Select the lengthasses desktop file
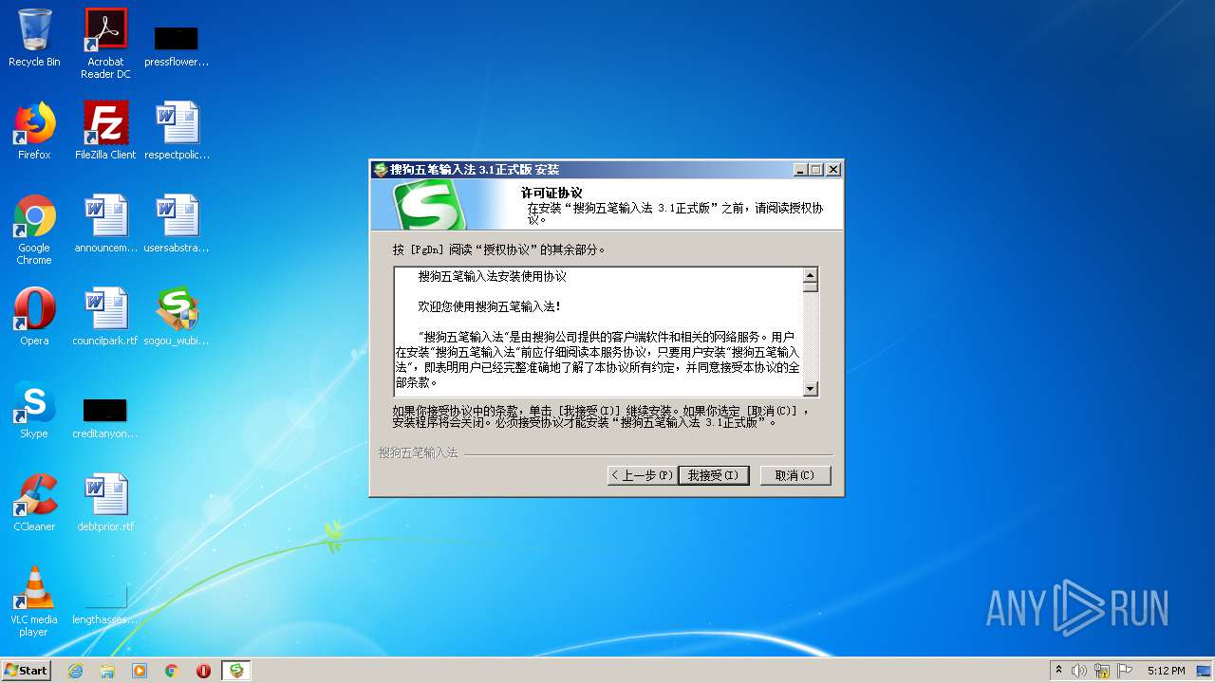The height and width of the screenshot is (683, 1215). [x=105, y=603]
